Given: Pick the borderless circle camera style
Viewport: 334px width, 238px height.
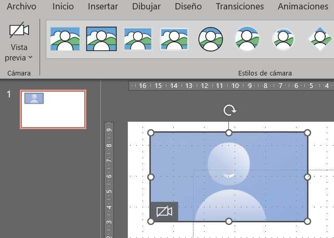Looking at the screenshot, I should point(247,39).
